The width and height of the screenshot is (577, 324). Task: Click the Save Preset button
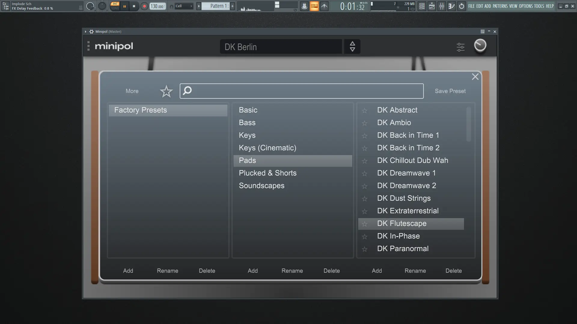450,91
